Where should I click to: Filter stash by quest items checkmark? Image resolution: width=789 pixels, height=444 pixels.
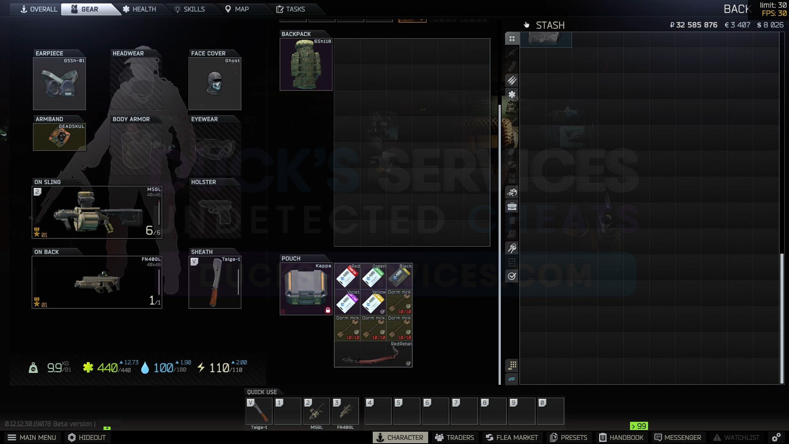pos(512,276)
